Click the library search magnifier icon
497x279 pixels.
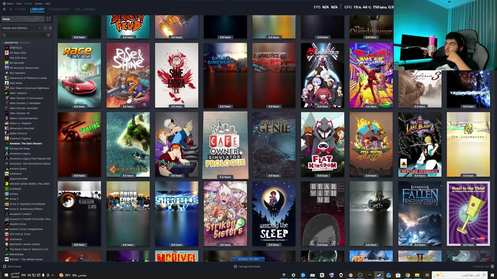4,35
